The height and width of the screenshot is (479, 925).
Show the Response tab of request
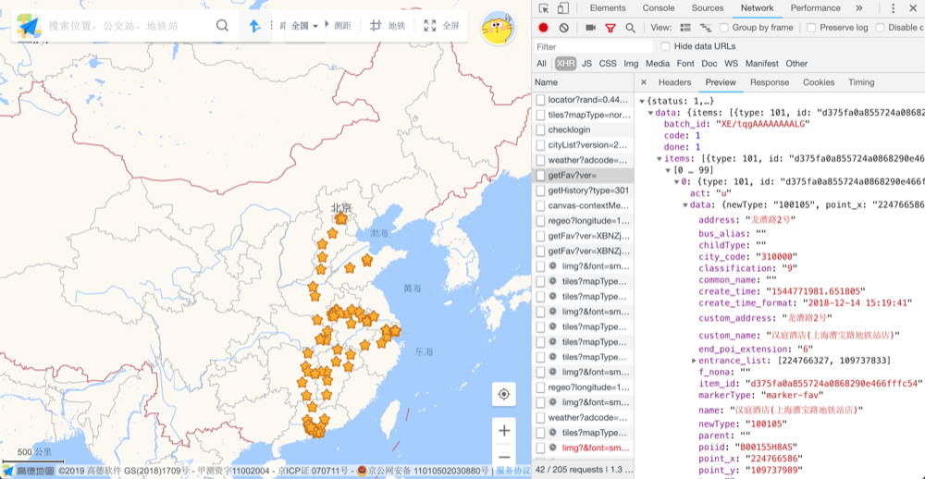coord(770,82)
